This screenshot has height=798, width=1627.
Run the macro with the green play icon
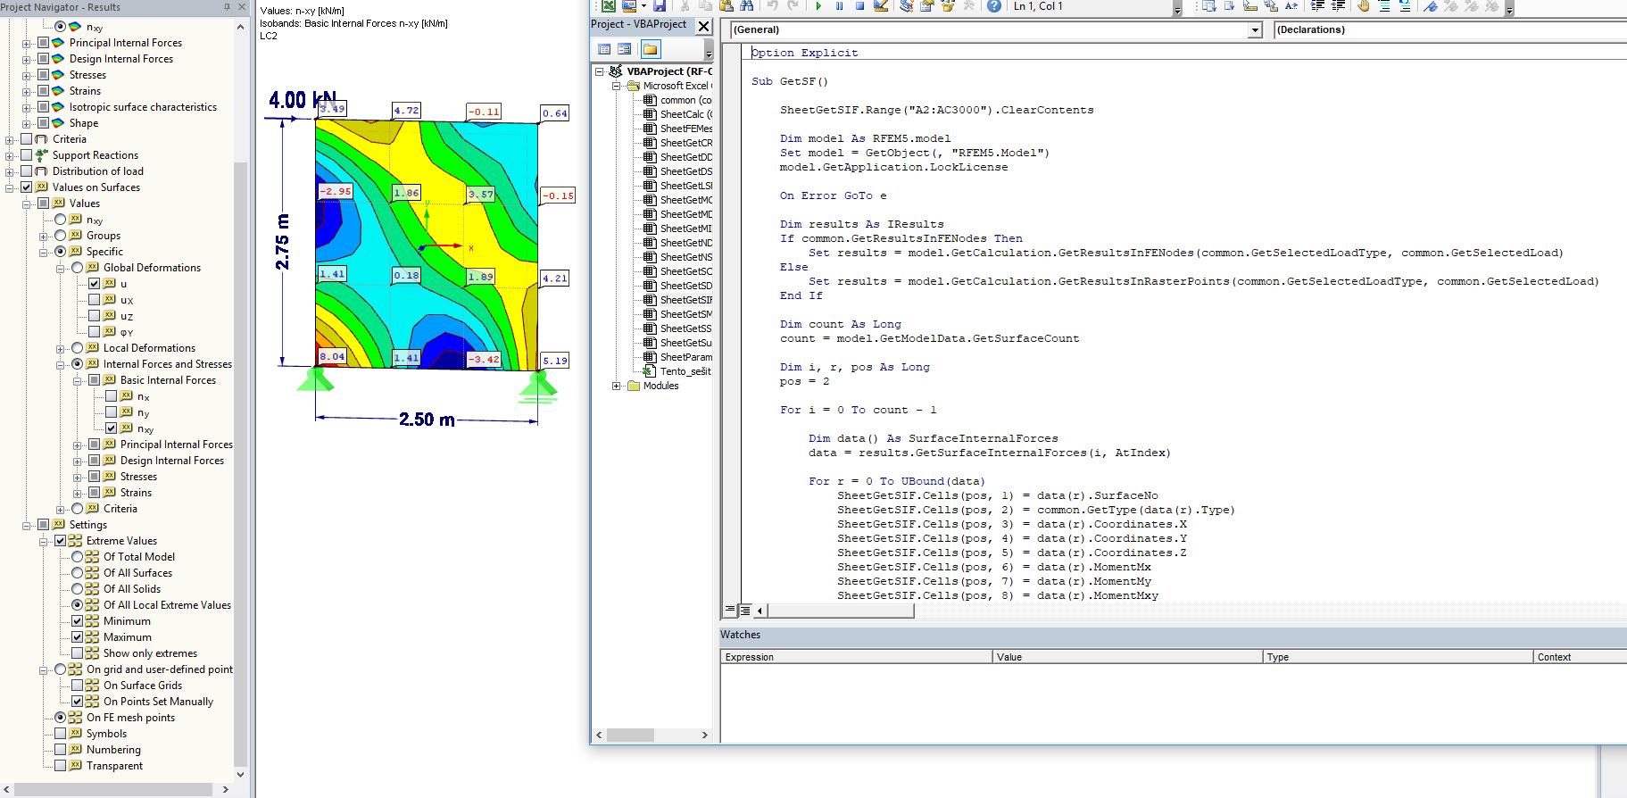[818, 5]
